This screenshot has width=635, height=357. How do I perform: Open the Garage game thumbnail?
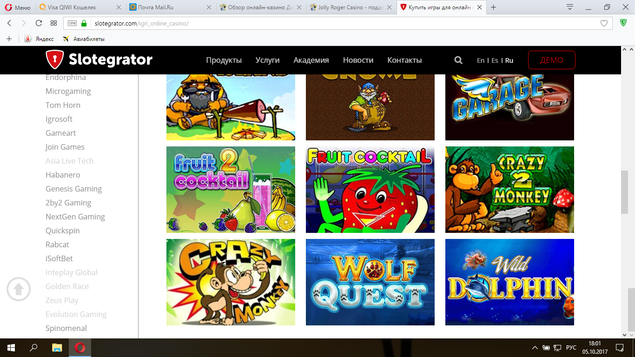tap(509, 107)
